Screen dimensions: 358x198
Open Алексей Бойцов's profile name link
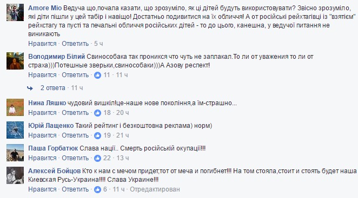coord(54,171)
